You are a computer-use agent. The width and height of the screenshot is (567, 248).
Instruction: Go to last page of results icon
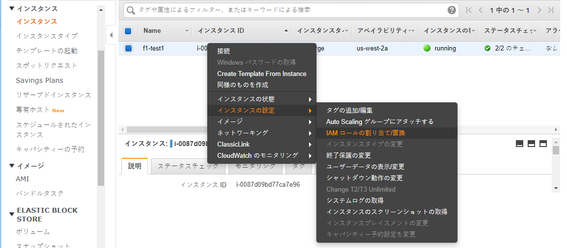551,10
